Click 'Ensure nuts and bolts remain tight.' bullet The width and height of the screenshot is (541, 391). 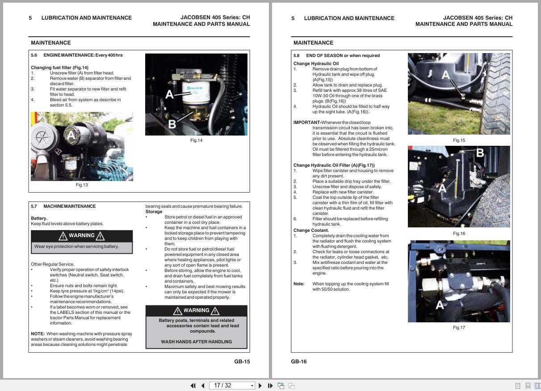point(84,286)
